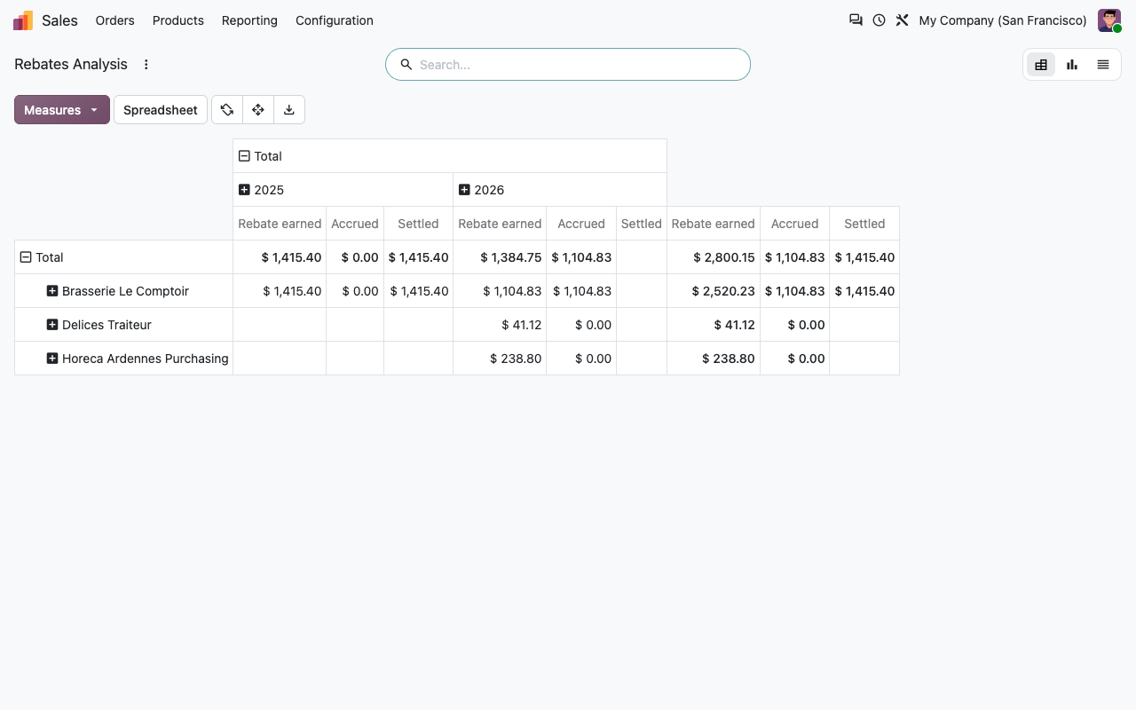Open the activities clock icon

[879, 20]
